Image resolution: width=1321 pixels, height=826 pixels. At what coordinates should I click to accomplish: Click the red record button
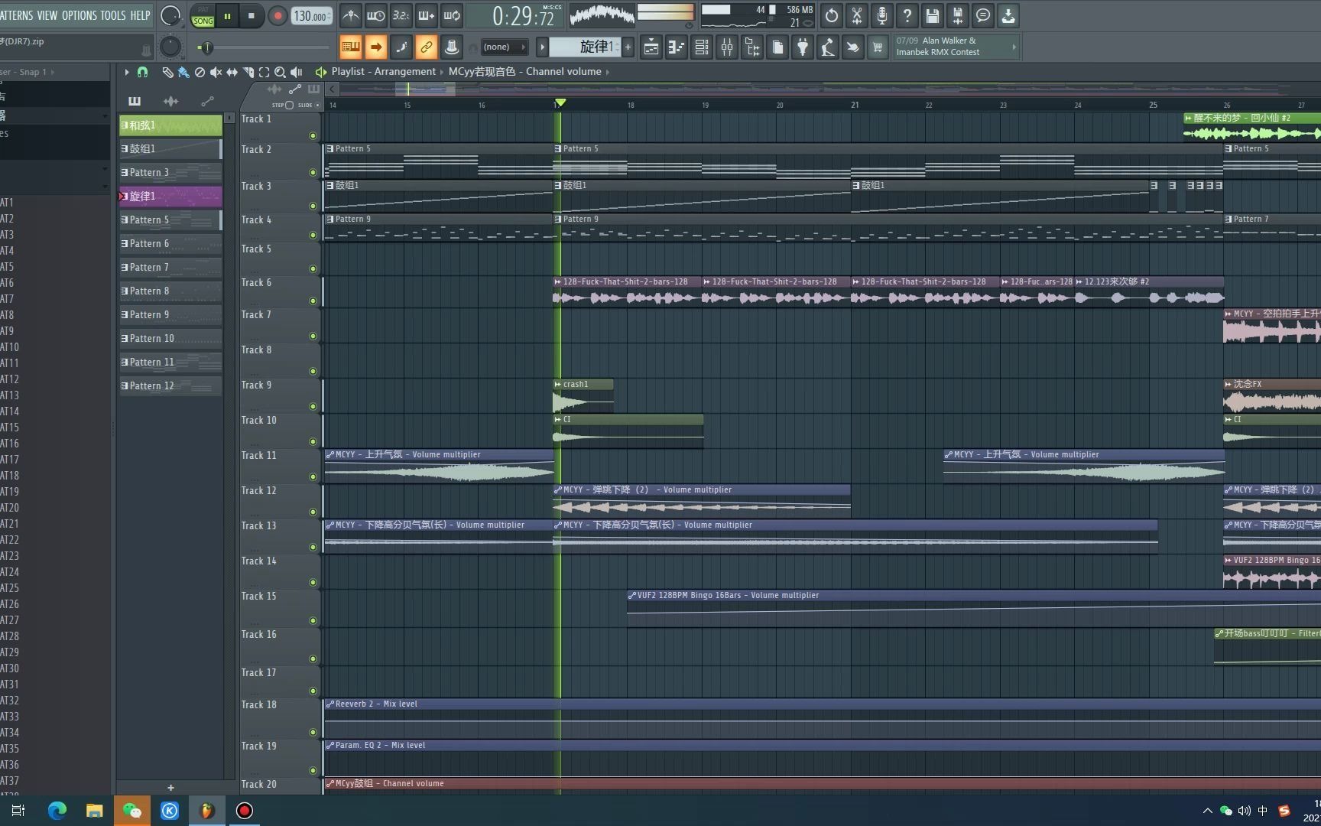(x=278, y=16)
